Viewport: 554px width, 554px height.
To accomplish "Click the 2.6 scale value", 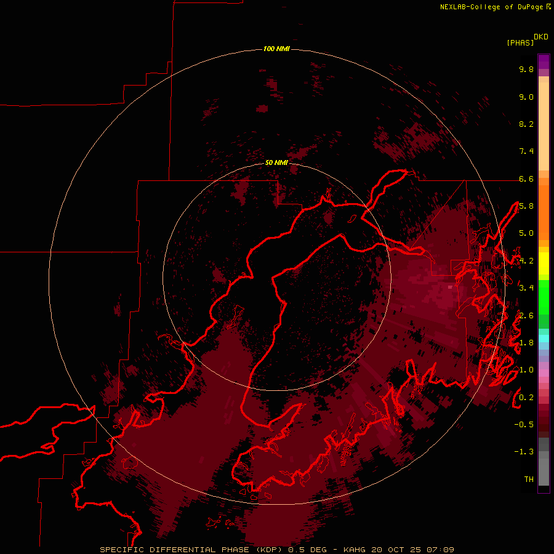I will (x=526, y=316).
